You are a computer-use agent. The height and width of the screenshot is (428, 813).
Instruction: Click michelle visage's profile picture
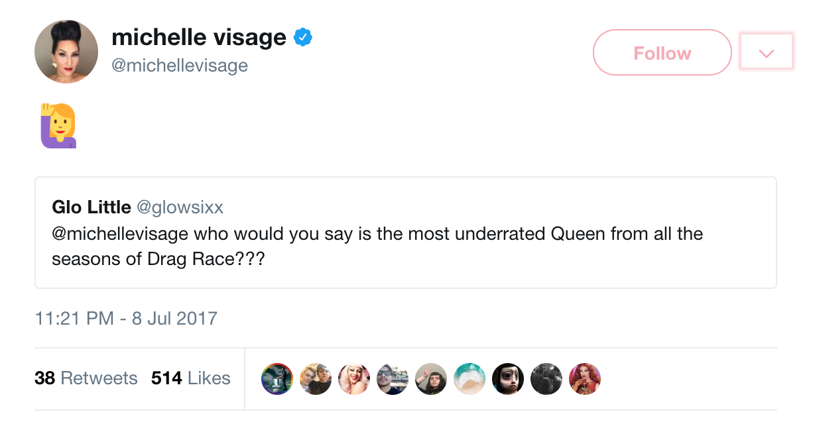[x=66, y=52]
